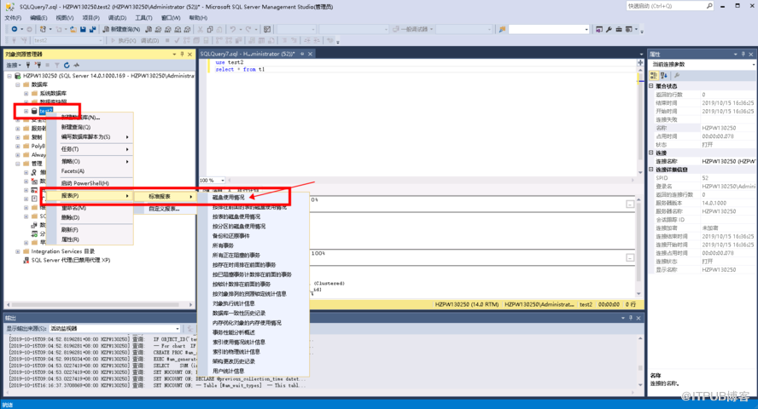The height and width of the screenshot is (409, 758).
Task: Click the refresh icon in Object Explorer toolbar
Action: tap(66, 65)
